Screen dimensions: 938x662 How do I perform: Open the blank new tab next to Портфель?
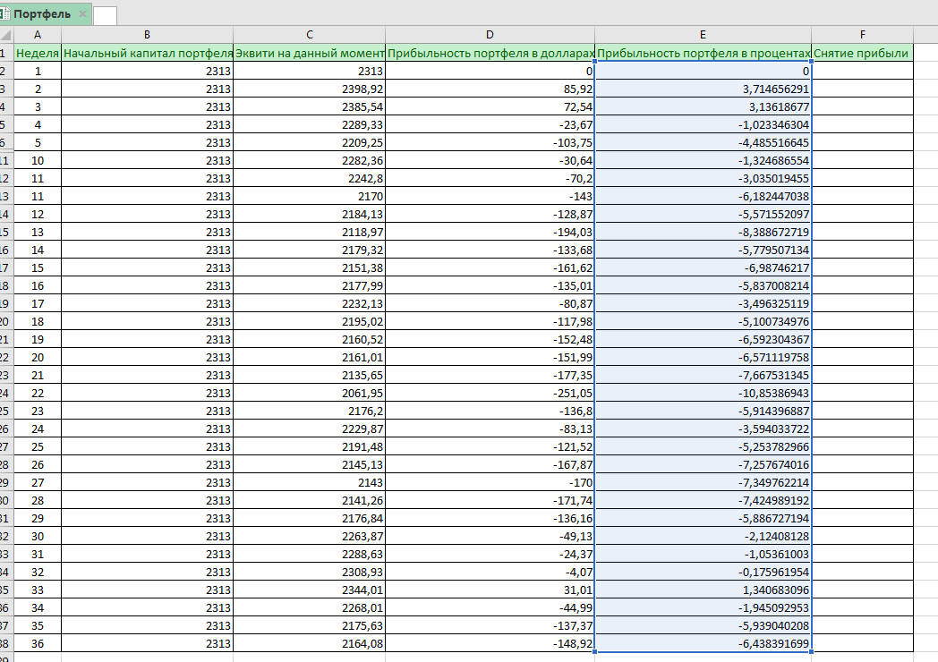click(x=105, y=15)
